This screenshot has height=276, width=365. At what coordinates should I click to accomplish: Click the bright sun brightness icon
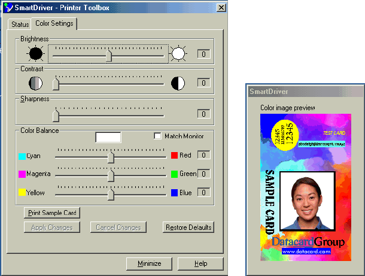pos(178,53)
